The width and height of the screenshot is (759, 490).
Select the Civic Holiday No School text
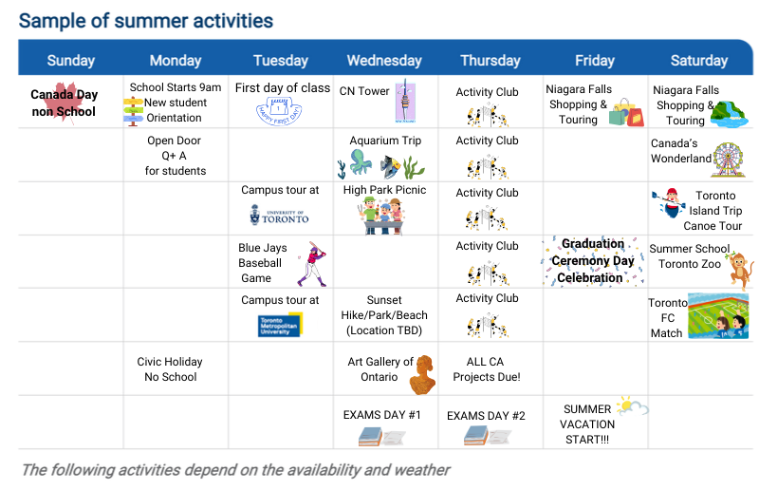[x=170, y=369]
